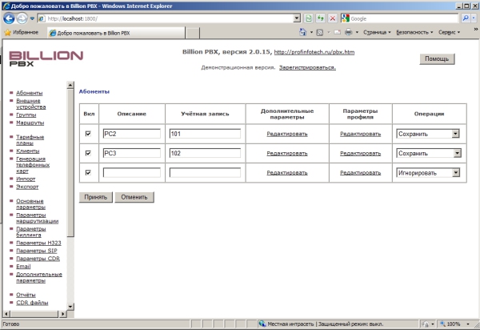Image resolution: width=480 pixels, height=330 pixels.
Task: Open the operation dropdown for PC2 row
Action: click(428, 134)
